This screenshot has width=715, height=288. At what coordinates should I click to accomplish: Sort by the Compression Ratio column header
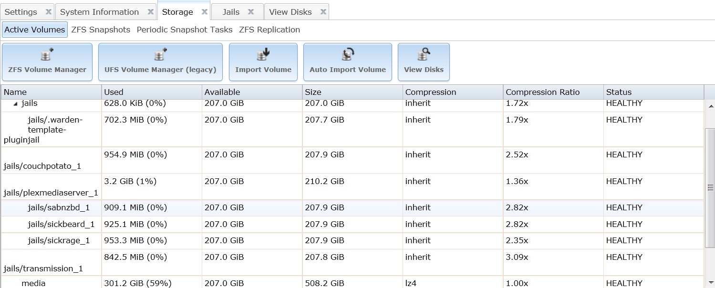point(543,92)
